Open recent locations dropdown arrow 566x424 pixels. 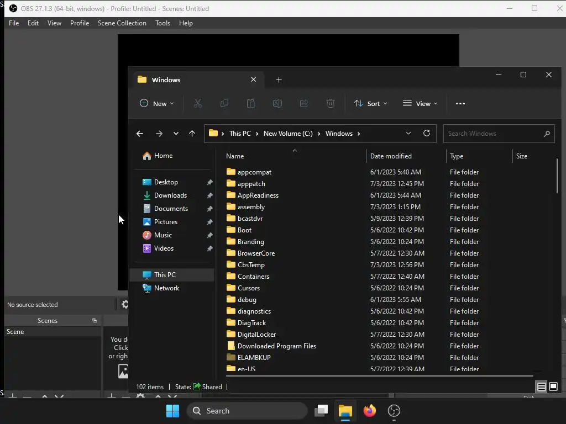pyautogui.click(x=176, y=134)
